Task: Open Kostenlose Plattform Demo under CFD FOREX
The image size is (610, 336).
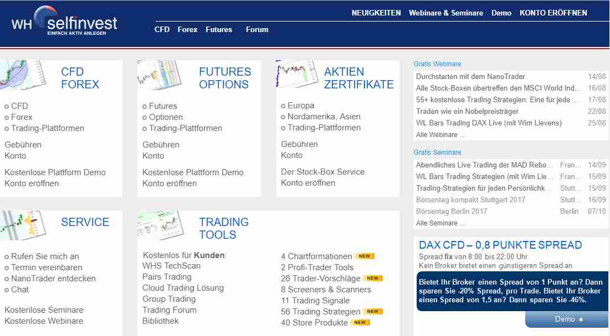Action: pyautogui.click(x=55, y=172)
